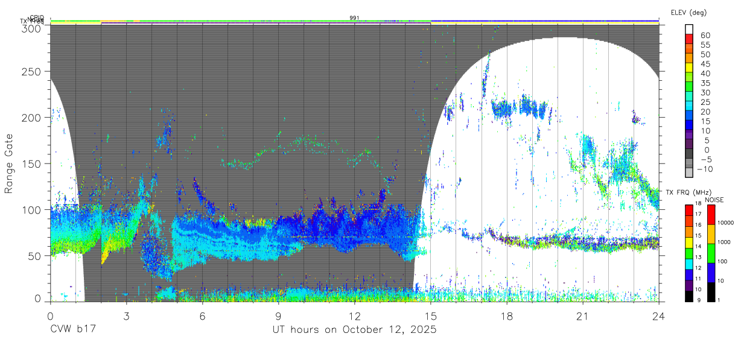Click the "991" CPID value at top
This screenshot has height=342, width=741.
tap(354, 18)
